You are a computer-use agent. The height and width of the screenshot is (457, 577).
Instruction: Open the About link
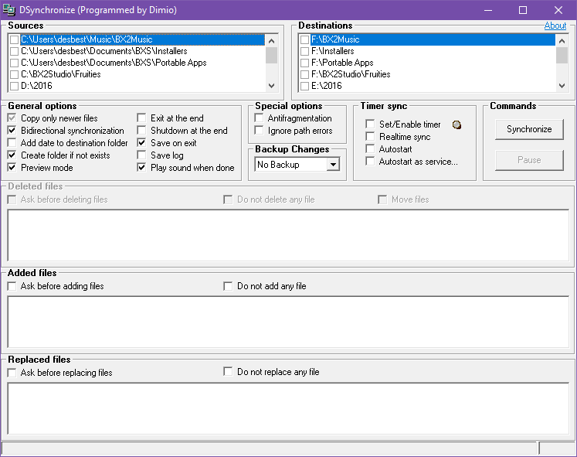(x=555, y=26)
